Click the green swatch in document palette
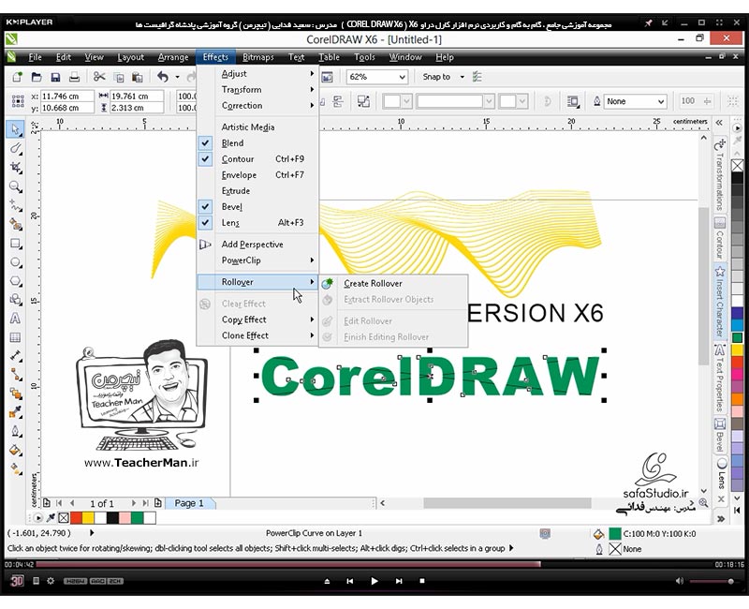The image size is (749, 609). click(138, 518)
